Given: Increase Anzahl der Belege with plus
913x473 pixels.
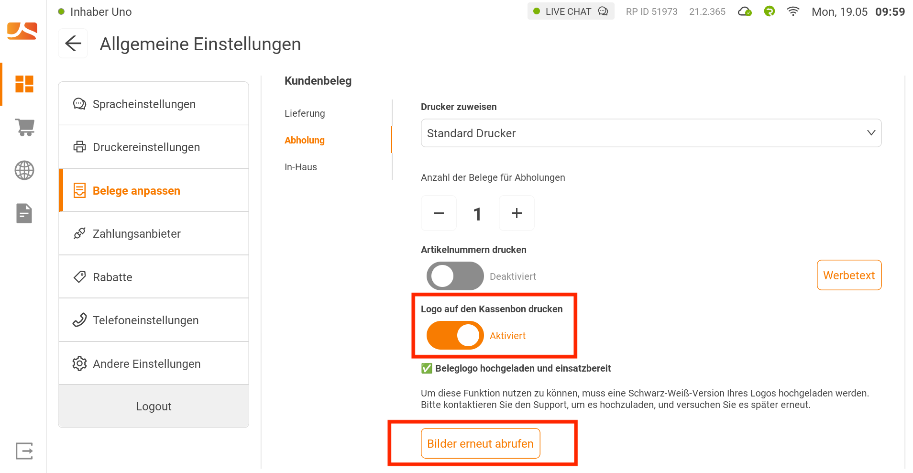Looking at the screenshot, I should click(517, 213).
